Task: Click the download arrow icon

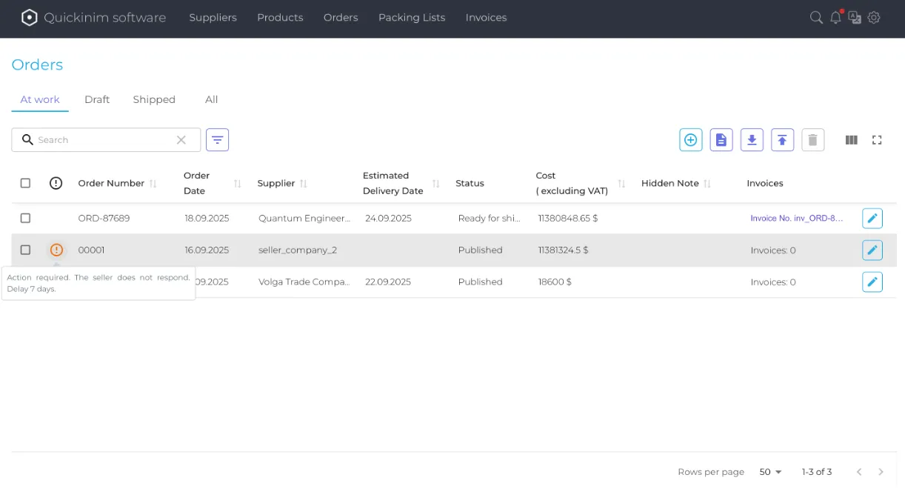Action: [752, 140]
